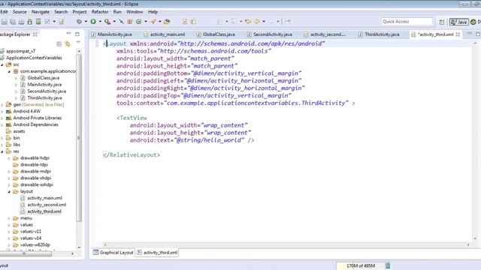Click the Quick Access search field

coord(407,22)
